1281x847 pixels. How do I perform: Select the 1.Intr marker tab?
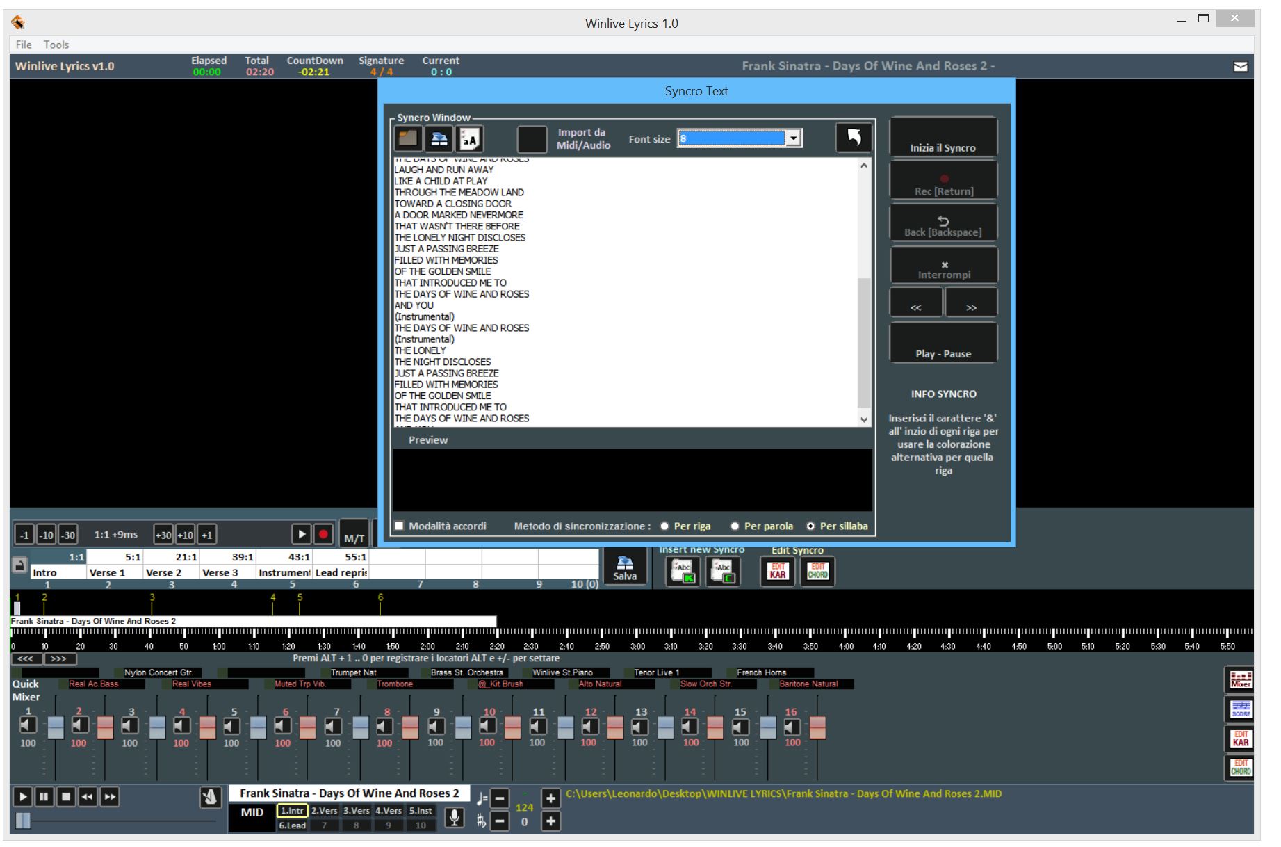[x=292, y=811]
